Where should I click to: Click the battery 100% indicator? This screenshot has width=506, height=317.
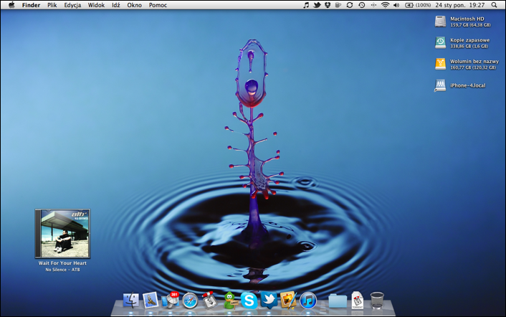418,5
